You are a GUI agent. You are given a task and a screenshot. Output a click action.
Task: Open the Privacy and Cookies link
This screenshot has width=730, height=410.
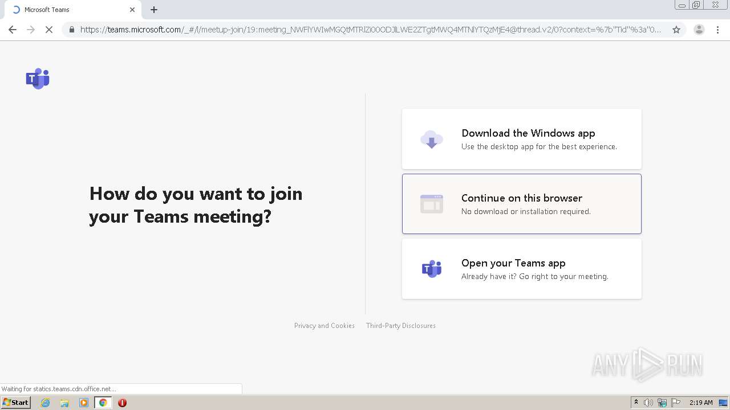325,326
